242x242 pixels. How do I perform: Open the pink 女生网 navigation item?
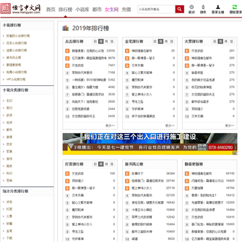(112, 9)
